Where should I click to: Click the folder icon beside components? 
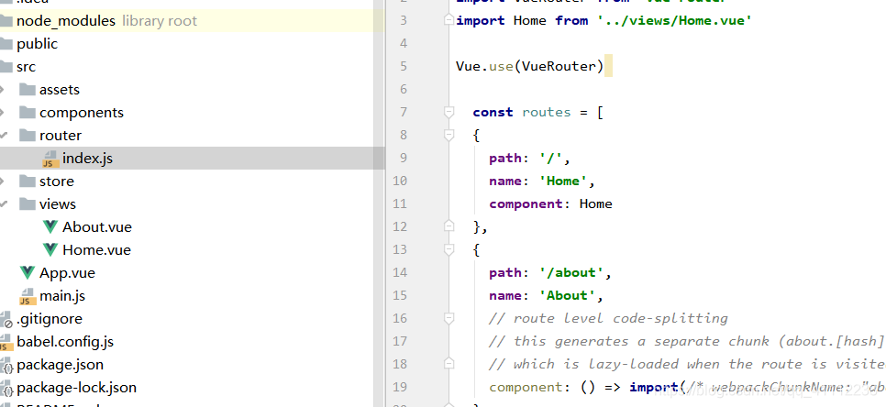click(28, 113)
